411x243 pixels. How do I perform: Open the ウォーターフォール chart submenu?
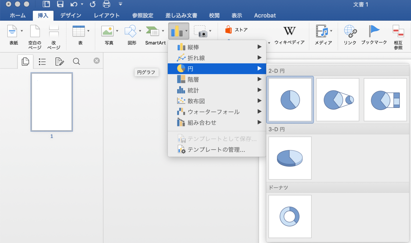coord(217,112)
